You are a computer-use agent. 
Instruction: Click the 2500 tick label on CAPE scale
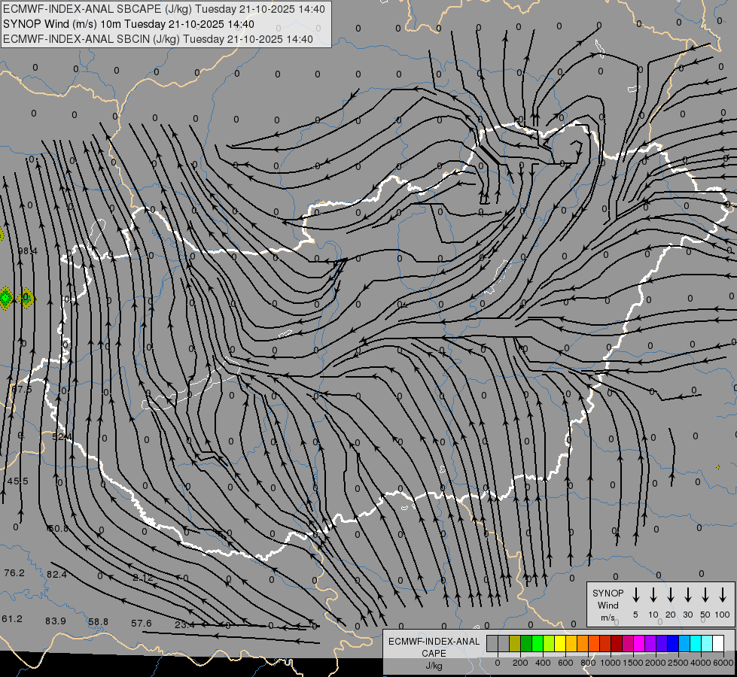click(679, 663)
